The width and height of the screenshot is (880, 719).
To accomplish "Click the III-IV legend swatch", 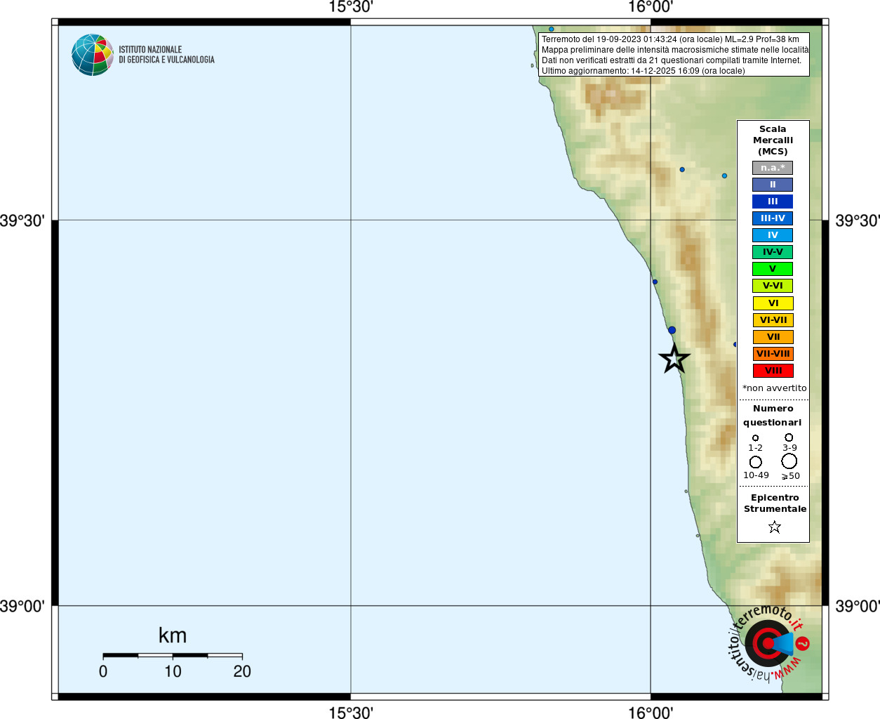I will click(773, 218).
